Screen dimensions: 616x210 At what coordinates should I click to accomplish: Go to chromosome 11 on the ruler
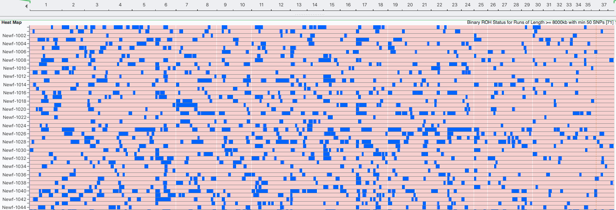[261, 5]
